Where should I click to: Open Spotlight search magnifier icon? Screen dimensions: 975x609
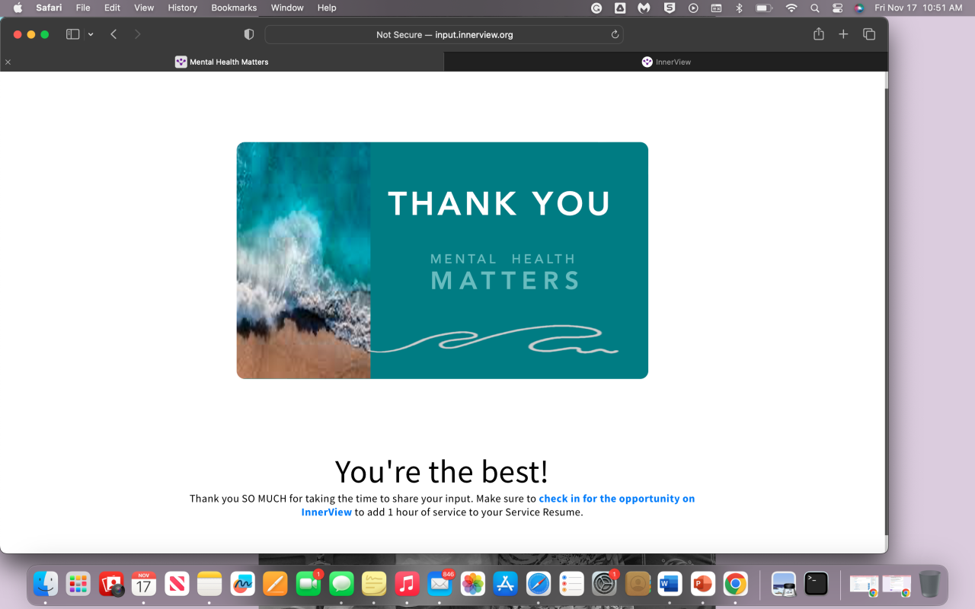(x=815, y=8)
